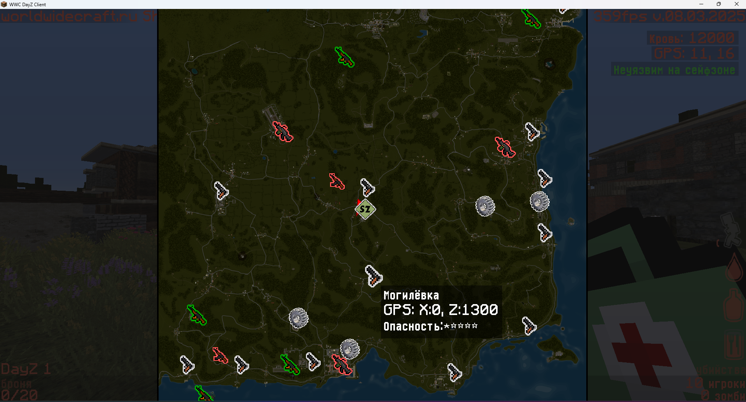
Task: Click the 'Кровь: 12000' blood readout
Action: tap(692, 38)
